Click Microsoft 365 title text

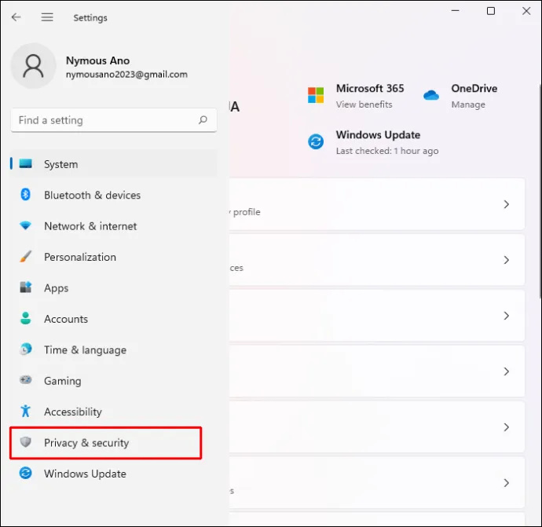click(370, 89)
